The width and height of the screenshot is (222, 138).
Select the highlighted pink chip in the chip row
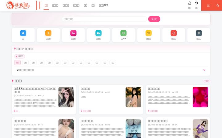[17, 63]
